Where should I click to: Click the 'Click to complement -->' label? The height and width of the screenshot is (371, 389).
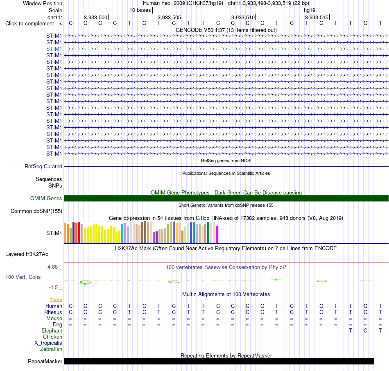pos(34,24)
